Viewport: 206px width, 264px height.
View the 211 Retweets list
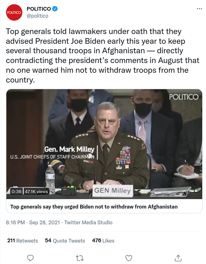(22, 240)
